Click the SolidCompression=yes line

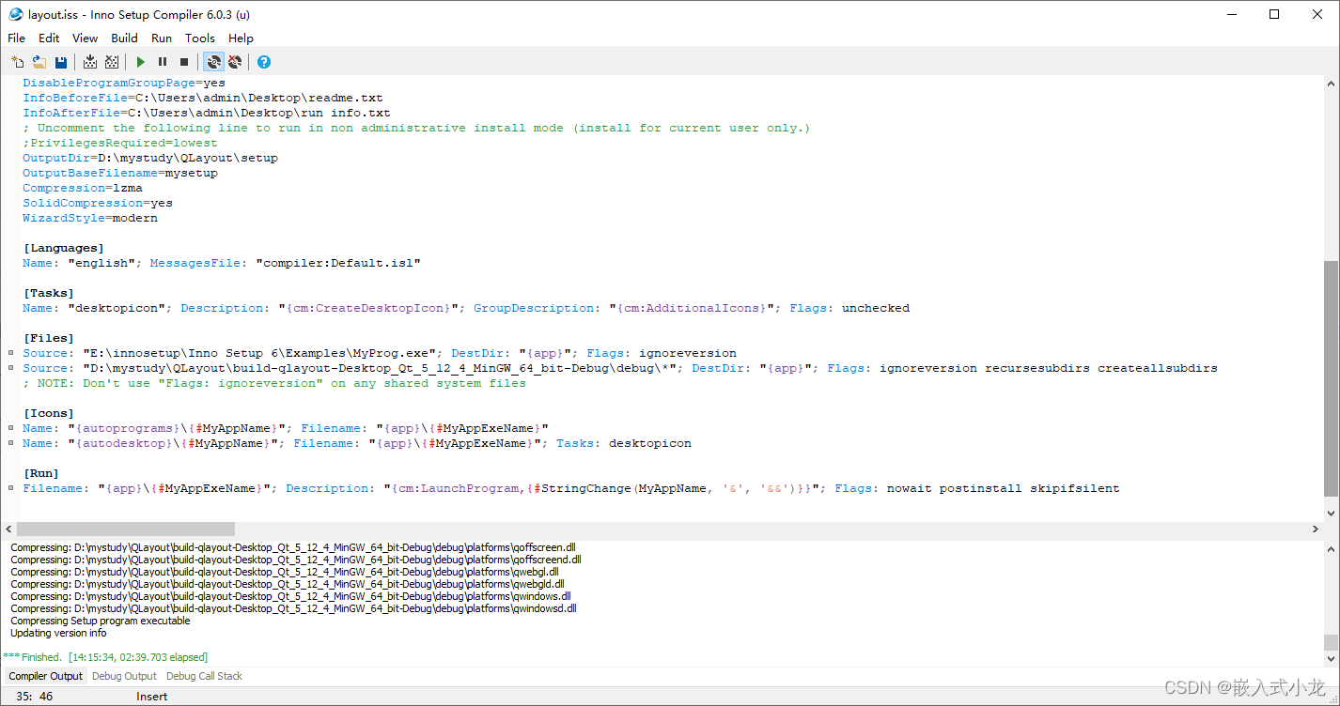(x=98, y=203)
